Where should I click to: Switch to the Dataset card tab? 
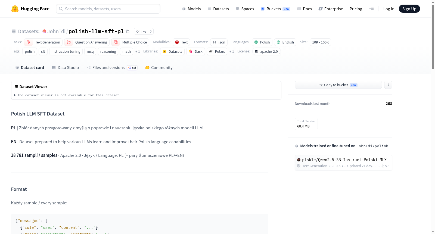pos(30,68)
